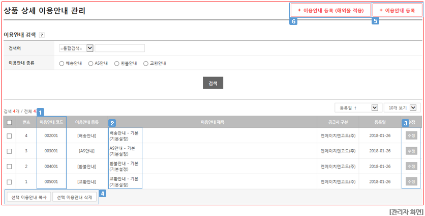
Task: Click the 등록일 column header
Action: pyautogui.click(x=380, y=122)
